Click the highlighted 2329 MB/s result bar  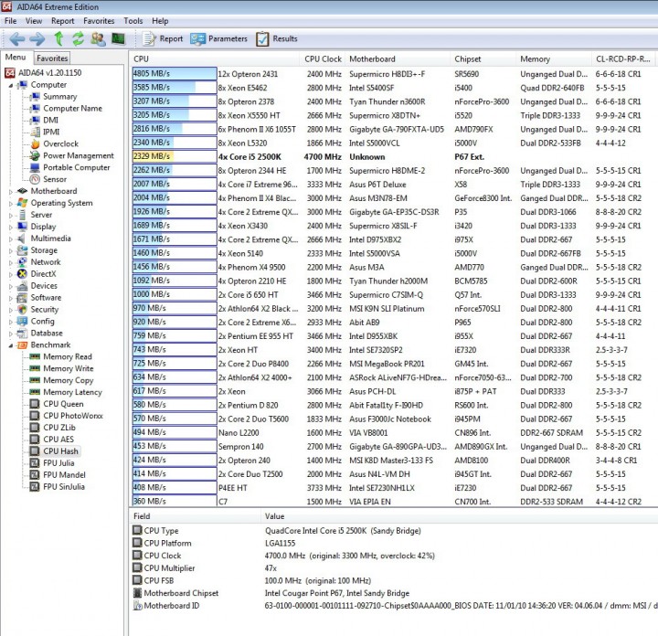click(x=175, y=156)
